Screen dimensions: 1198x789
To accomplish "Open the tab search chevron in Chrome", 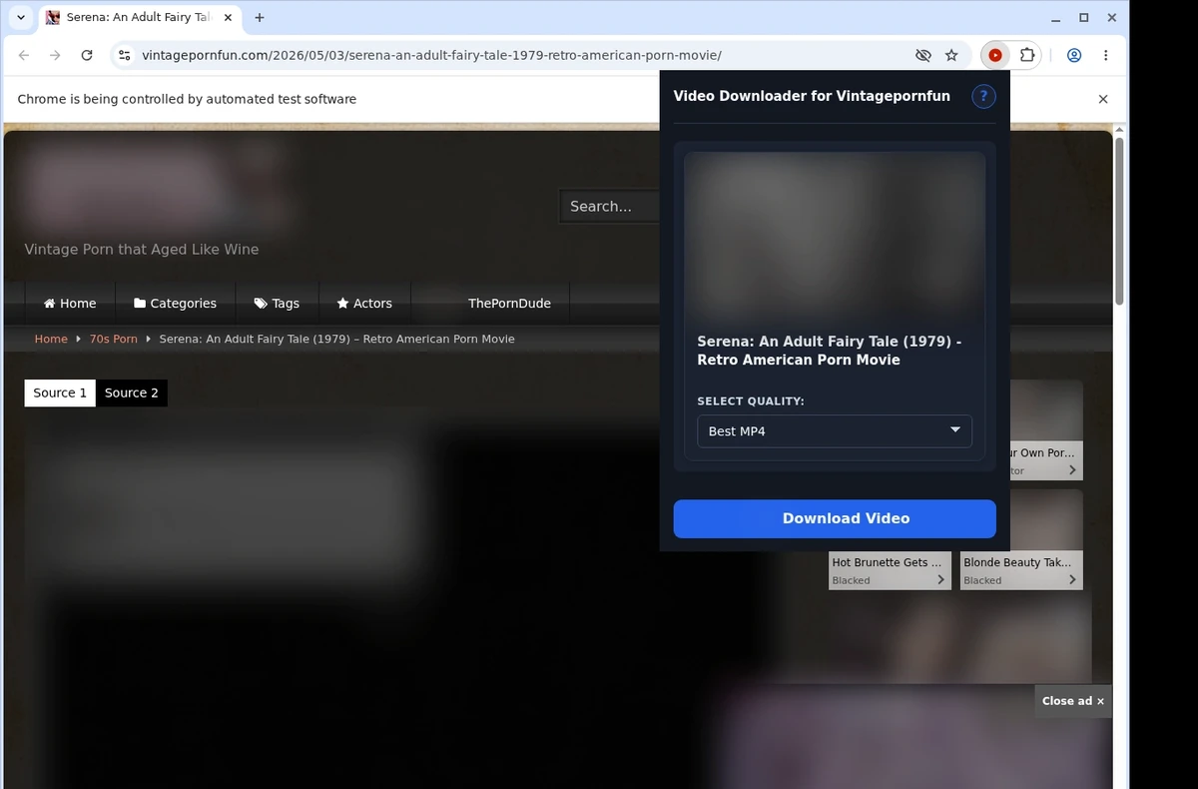I will pos(21,18).
